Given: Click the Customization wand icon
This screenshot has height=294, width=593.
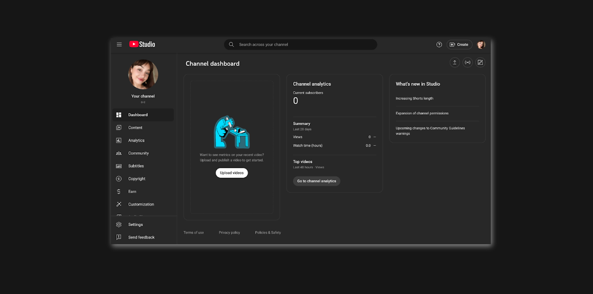Looking at the screenshot, I should point(119,204).
